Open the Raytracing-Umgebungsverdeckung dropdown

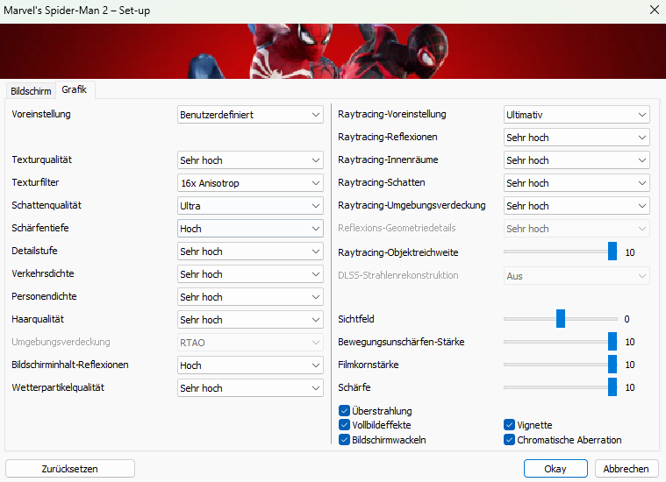[x=576, y=206]
